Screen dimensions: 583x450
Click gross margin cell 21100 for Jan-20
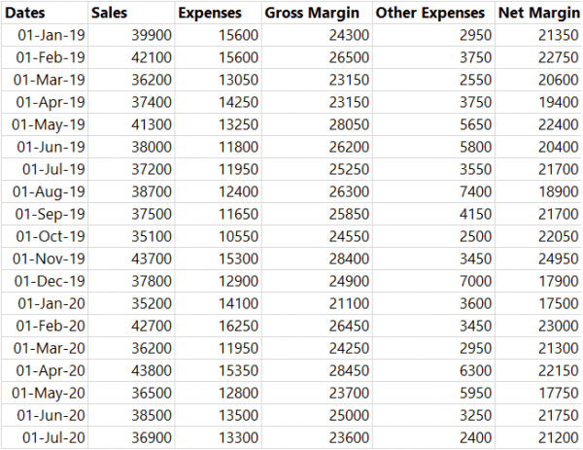coord(317,304)
